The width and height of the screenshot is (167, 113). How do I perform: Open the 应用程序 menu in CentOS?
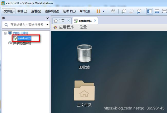(x=66, y=27)
